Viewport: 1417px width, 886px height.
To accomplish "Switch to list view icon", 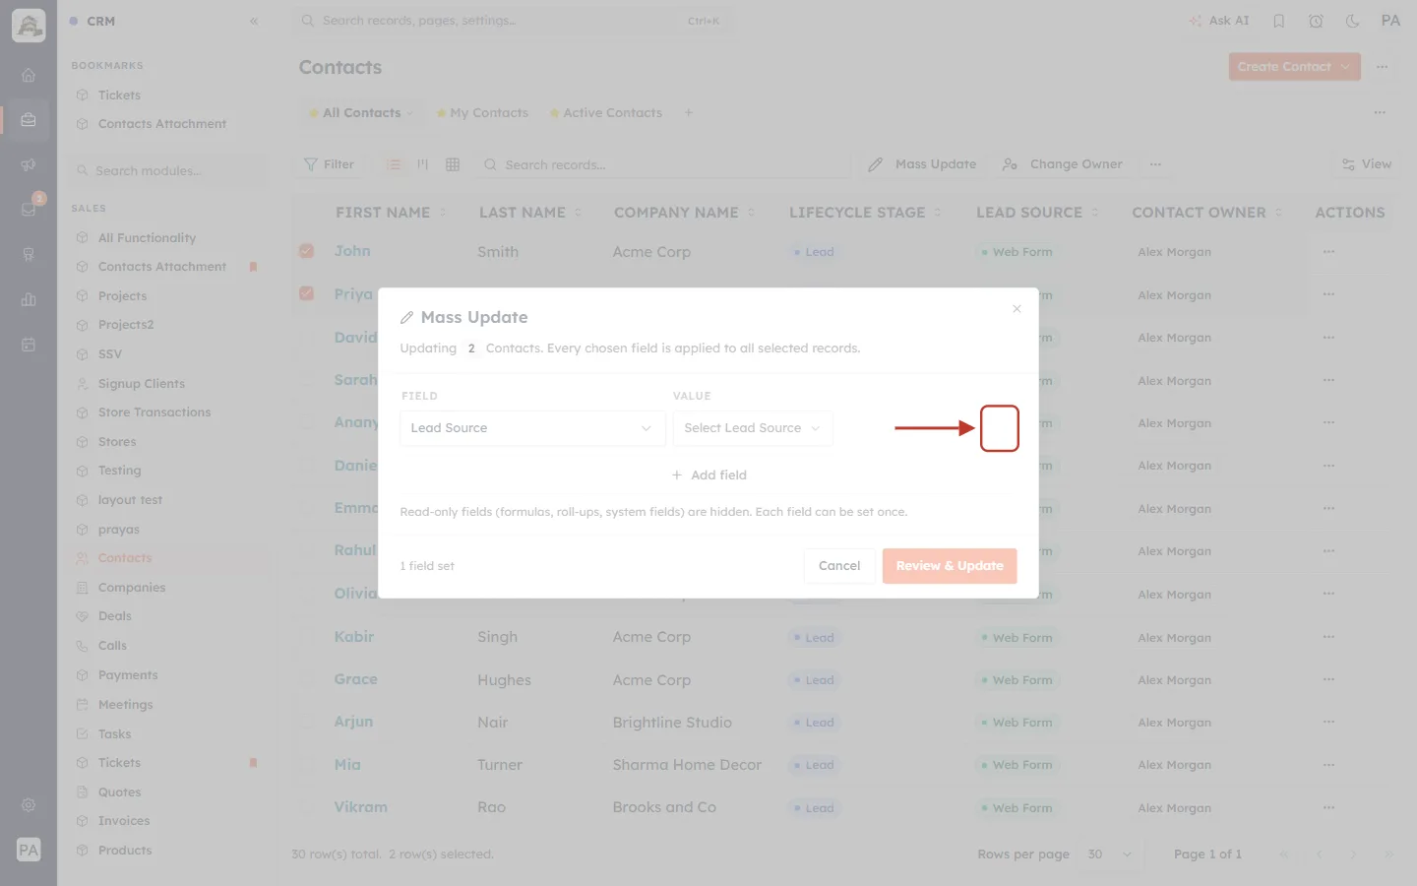I will 394,164.
